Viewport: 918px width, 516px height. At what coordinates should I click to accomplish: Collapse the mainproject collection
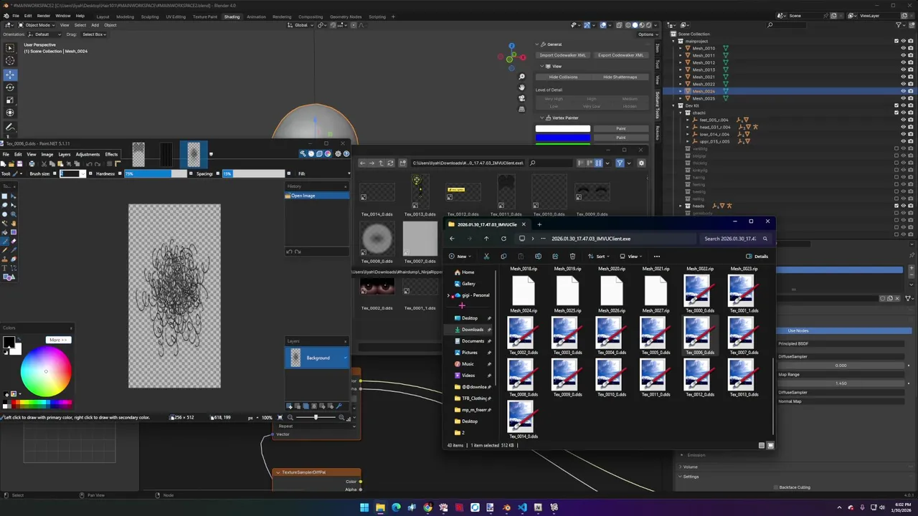point(674,41)
